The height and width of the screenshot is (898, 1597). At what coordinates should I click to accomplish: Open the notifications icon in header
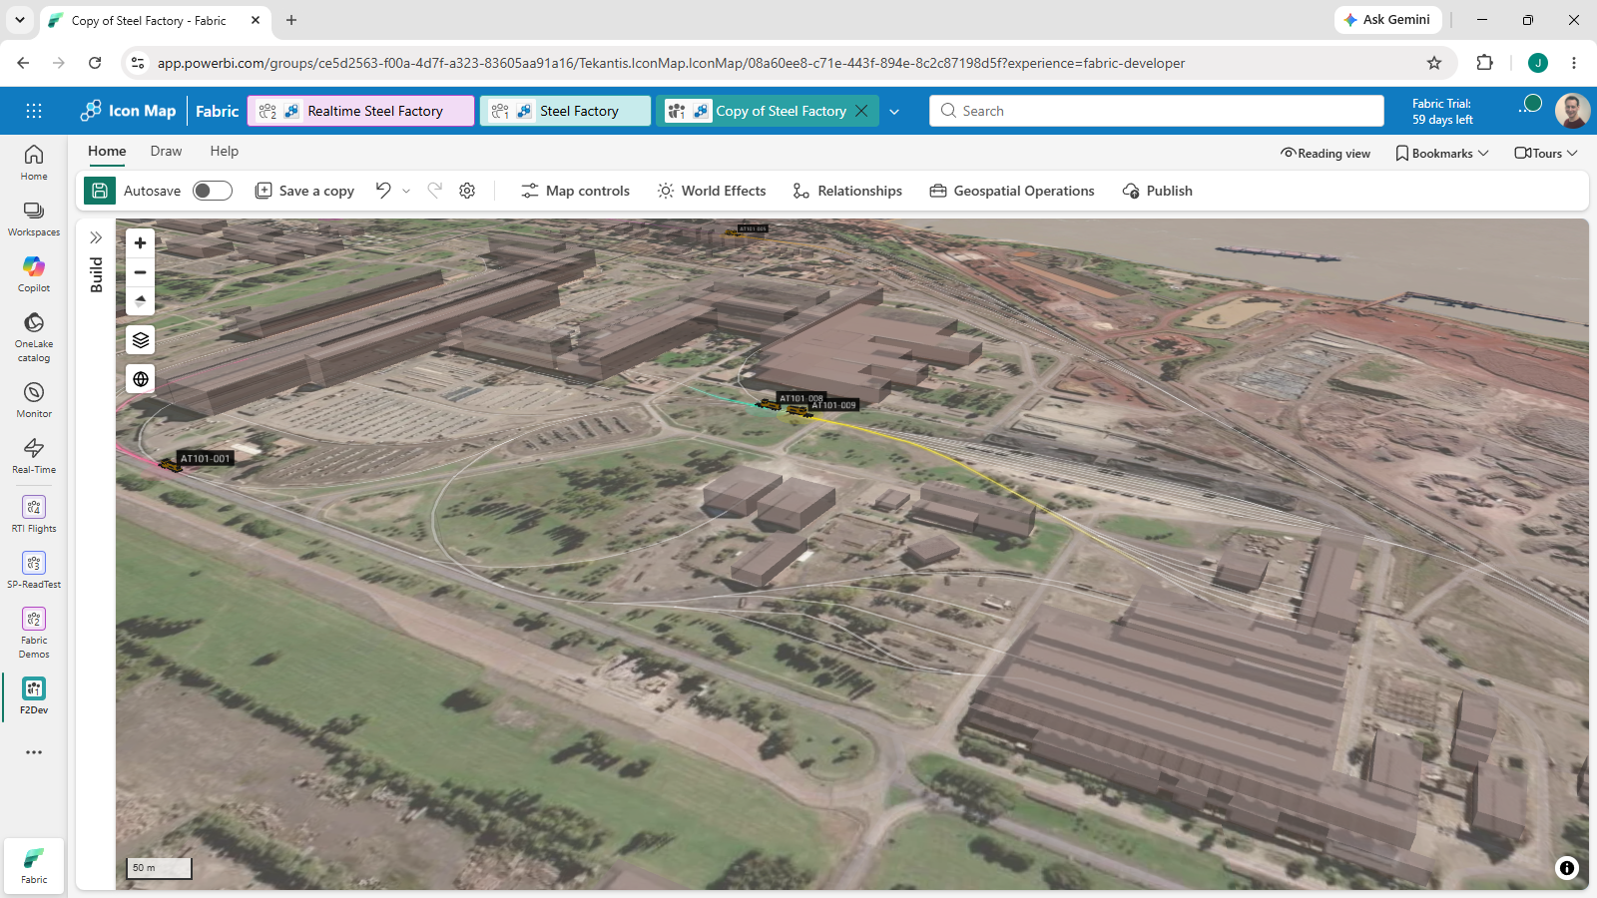(1530, 107)
